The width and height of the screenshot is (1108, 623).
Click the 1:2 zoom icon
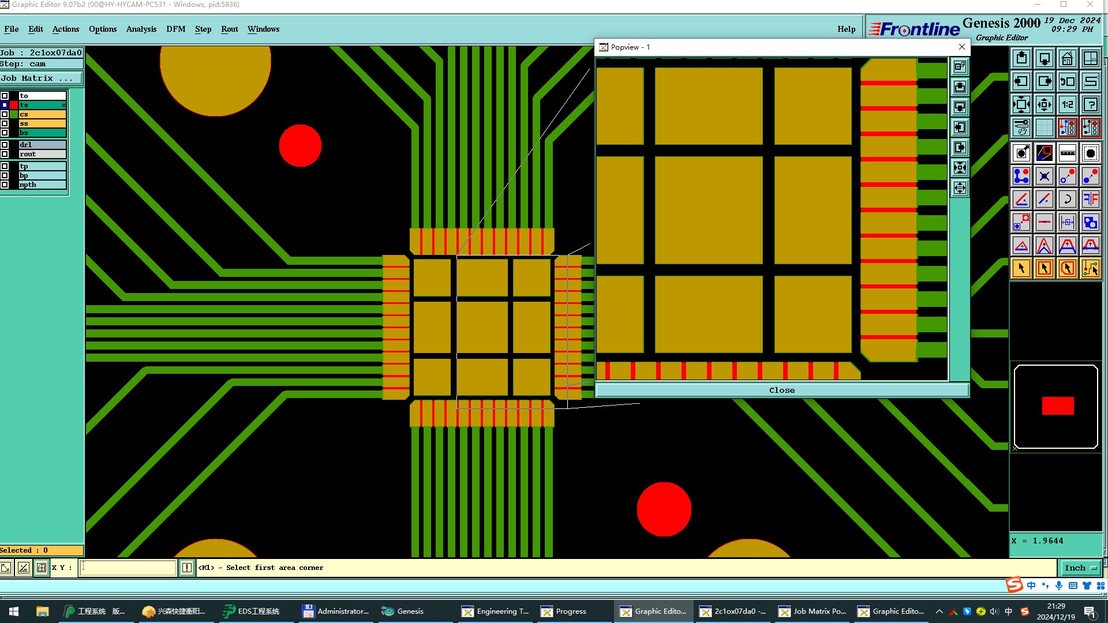1067,104
